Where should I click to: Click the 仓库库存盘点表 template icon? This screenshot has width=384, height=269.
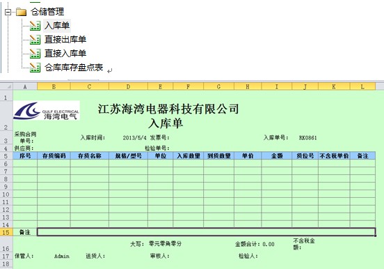(x=35, y=67)
